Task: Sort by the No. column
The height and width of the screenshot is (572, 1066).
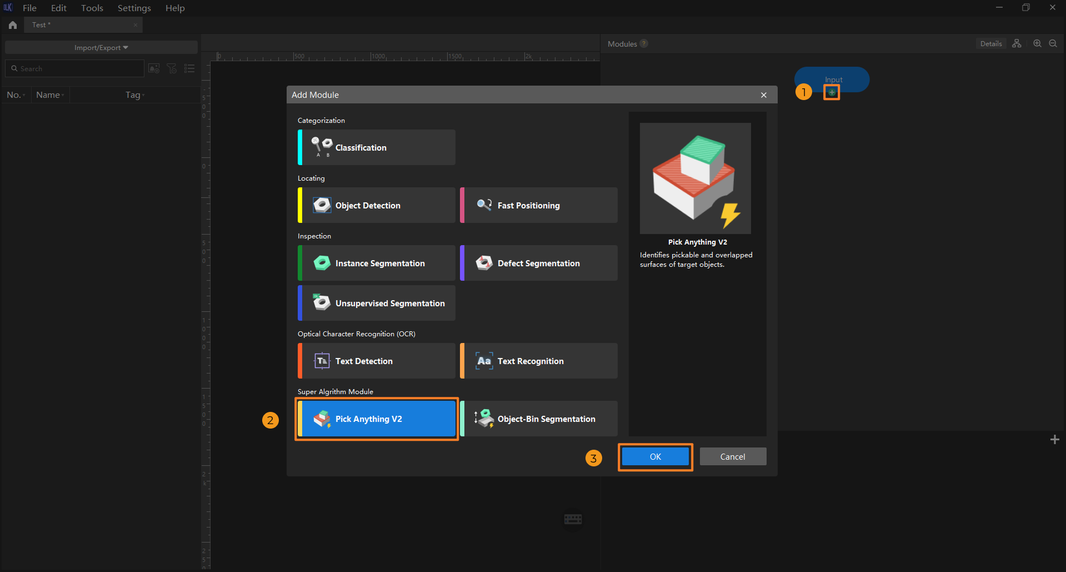Action: point(16,95)
